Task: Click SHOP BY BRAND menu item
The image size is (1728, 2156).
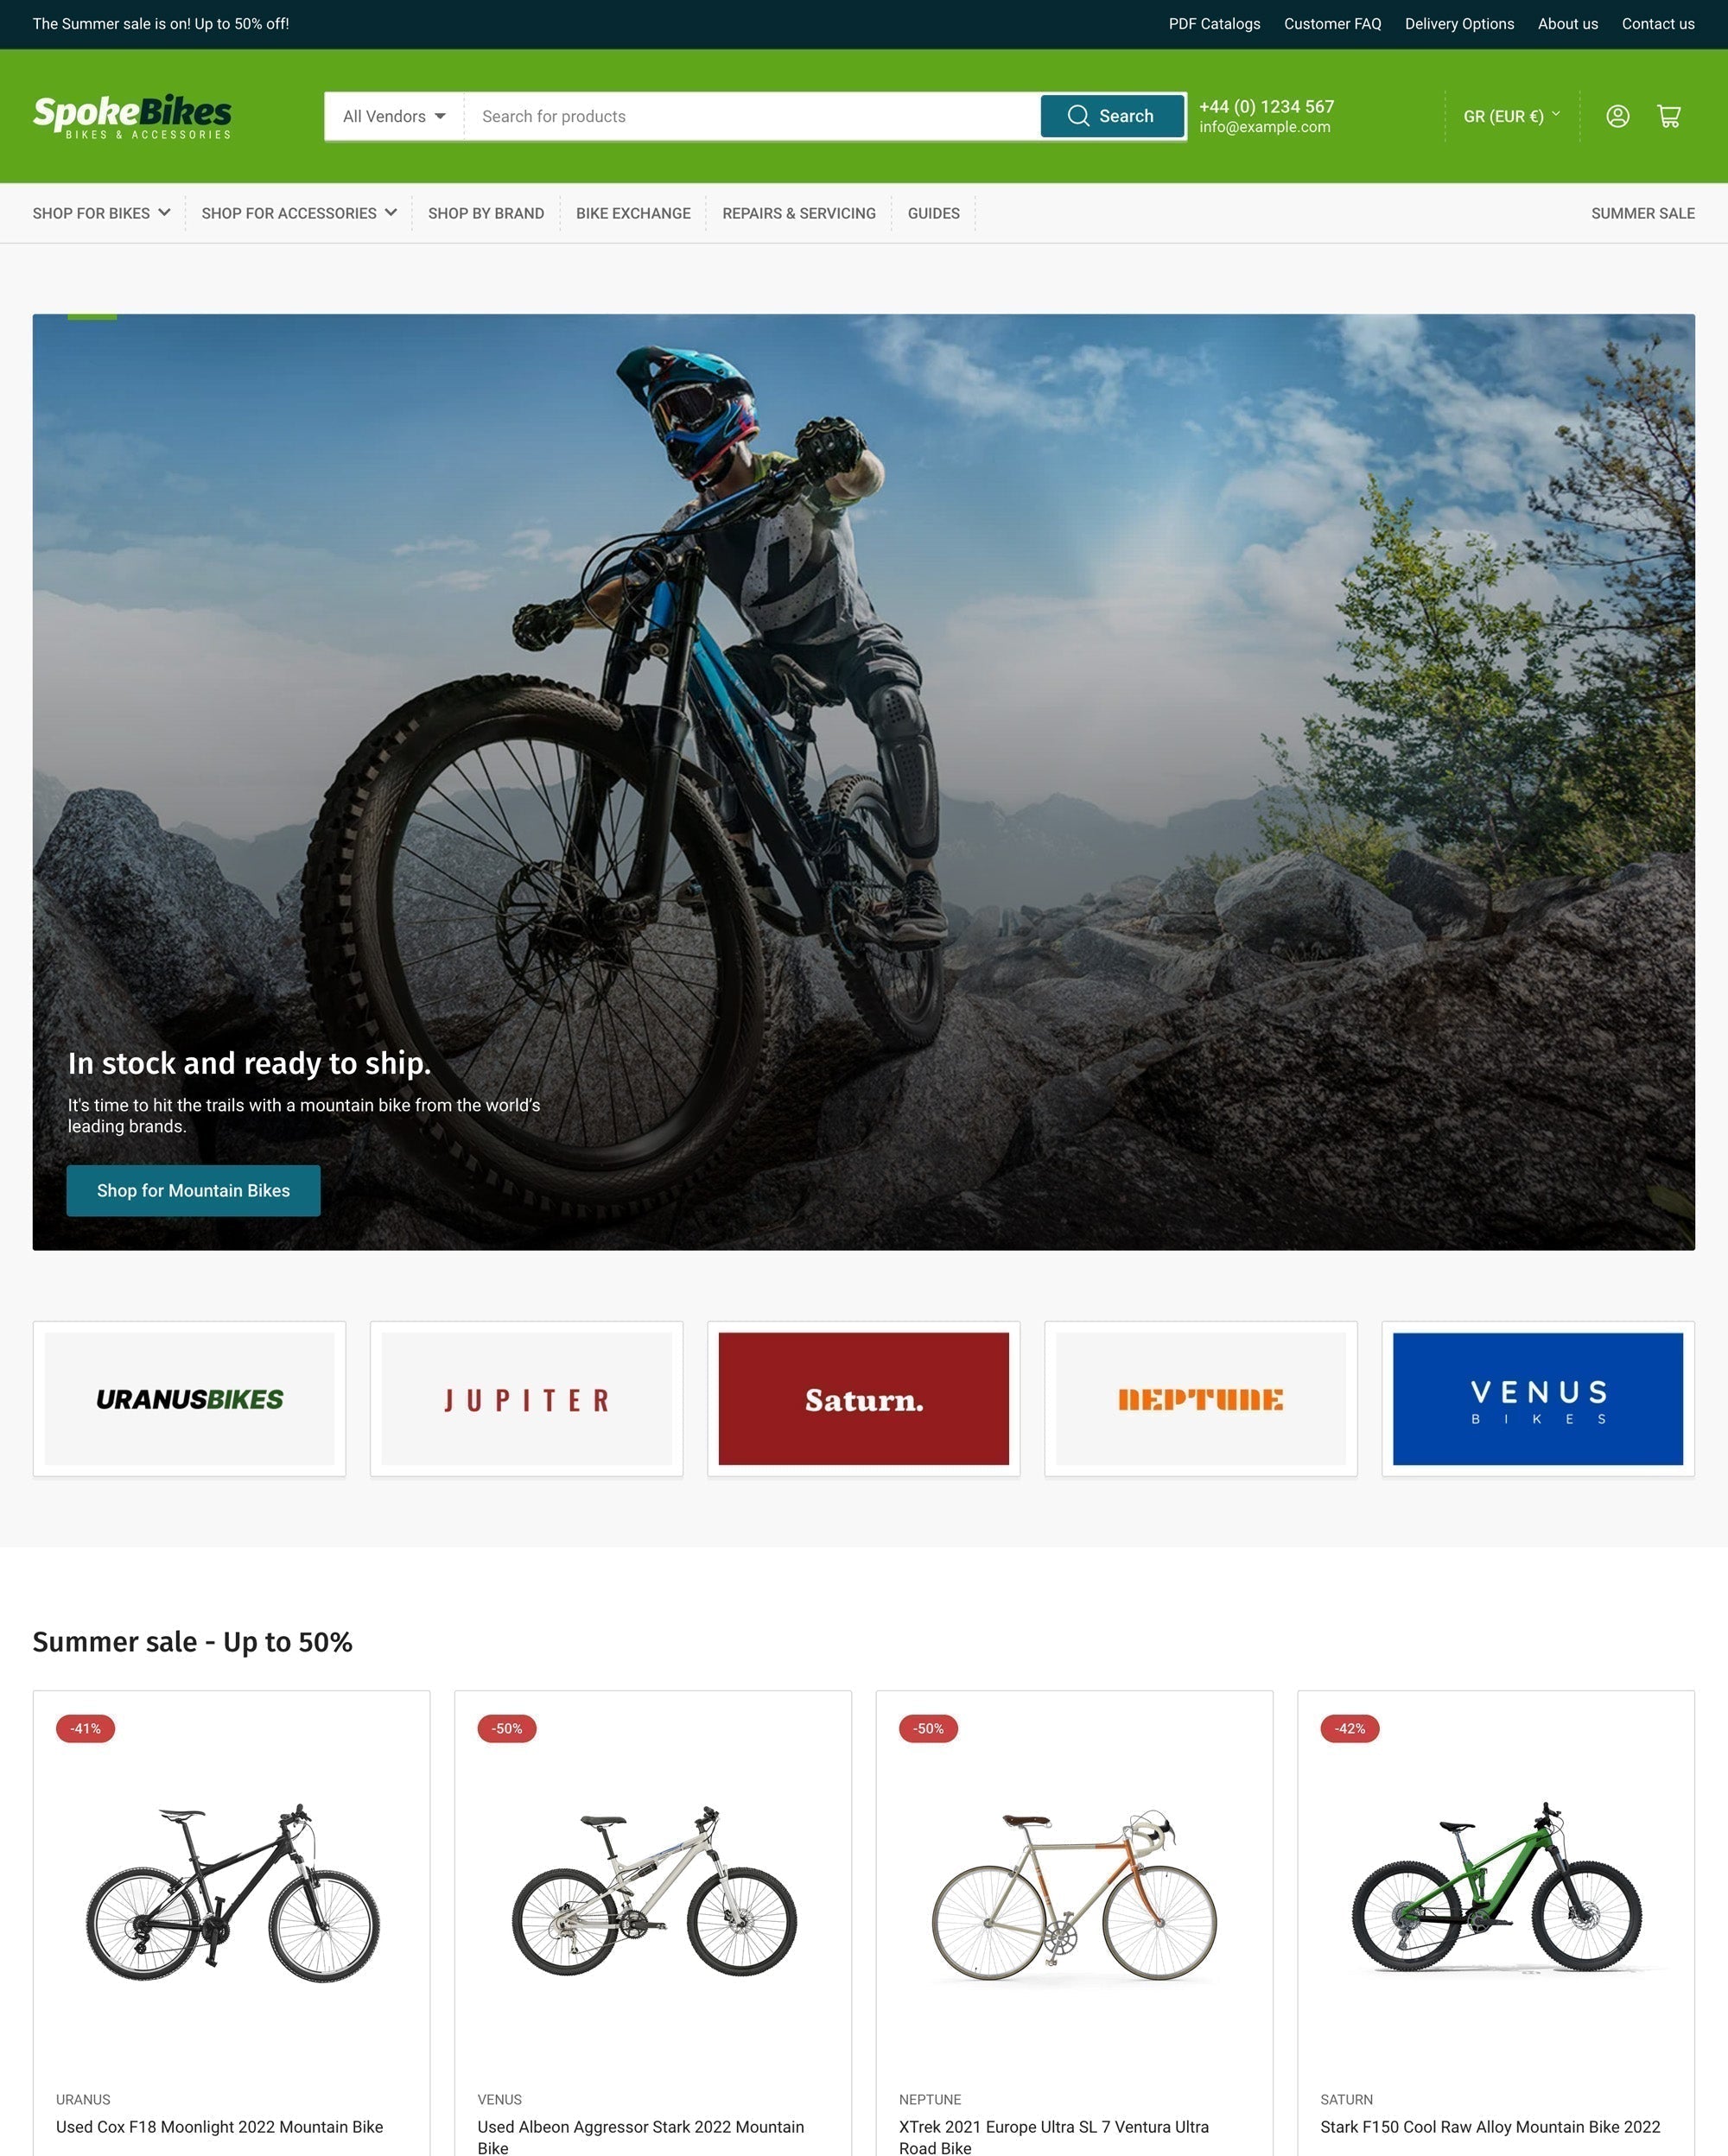Action: click(486, 212)
